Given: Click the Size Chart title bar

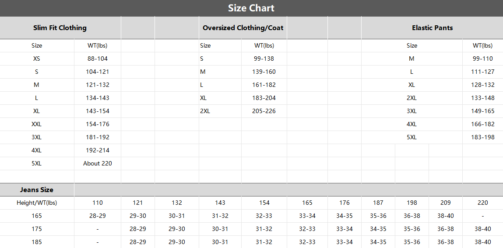Looking at the screenshot, I should pyautogui.click(x=251, y=8).
